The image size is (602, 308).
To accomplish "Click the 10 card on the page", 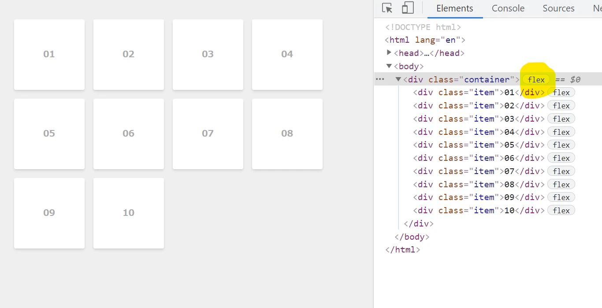I will point(129,213).
